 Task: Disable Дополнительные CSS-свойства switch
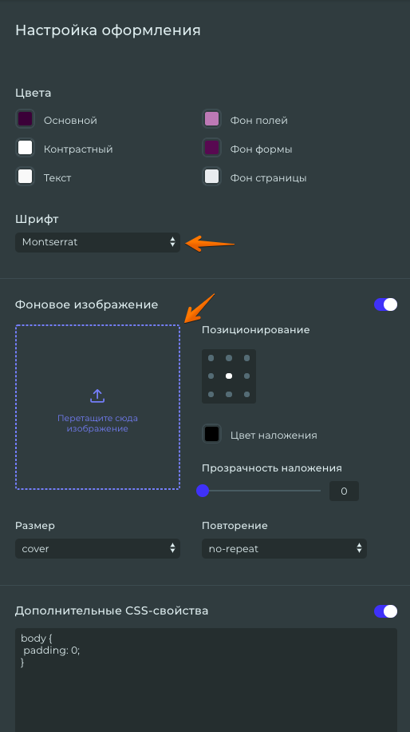pyautogui.click(x=385, y=611)
